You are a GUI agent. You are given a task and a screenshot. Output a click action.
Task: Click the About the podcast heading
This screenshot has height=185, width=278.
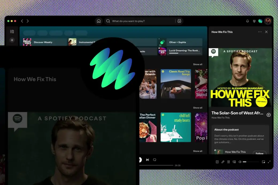tap(226, 129)
